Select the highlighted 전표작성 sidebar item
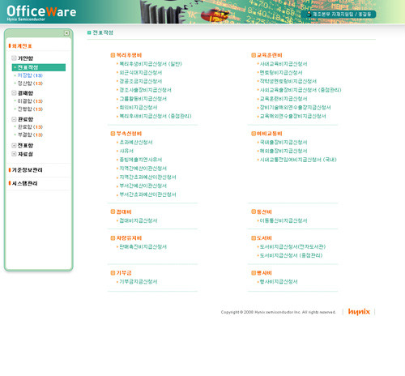 [x=39, y=67]
